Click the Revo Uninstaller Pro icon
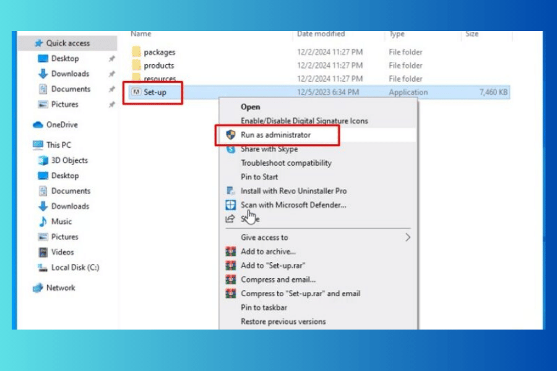 tap(231, 191)
